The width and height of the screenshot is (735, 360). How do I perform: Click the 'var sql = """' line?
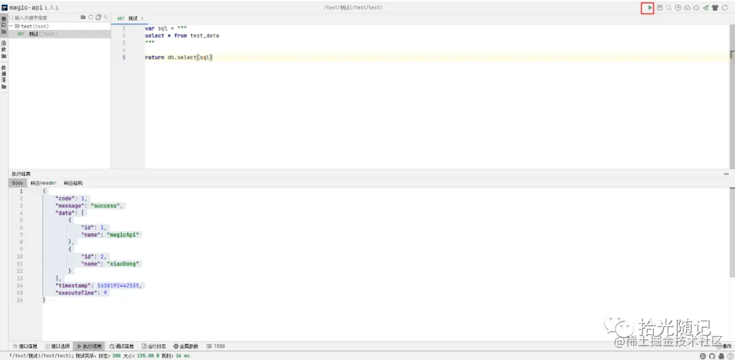tap(165, 29)
